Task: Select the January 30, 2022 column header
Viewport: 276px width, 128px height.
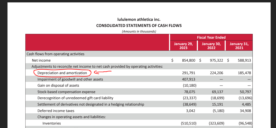Action: tap(211, 46)
